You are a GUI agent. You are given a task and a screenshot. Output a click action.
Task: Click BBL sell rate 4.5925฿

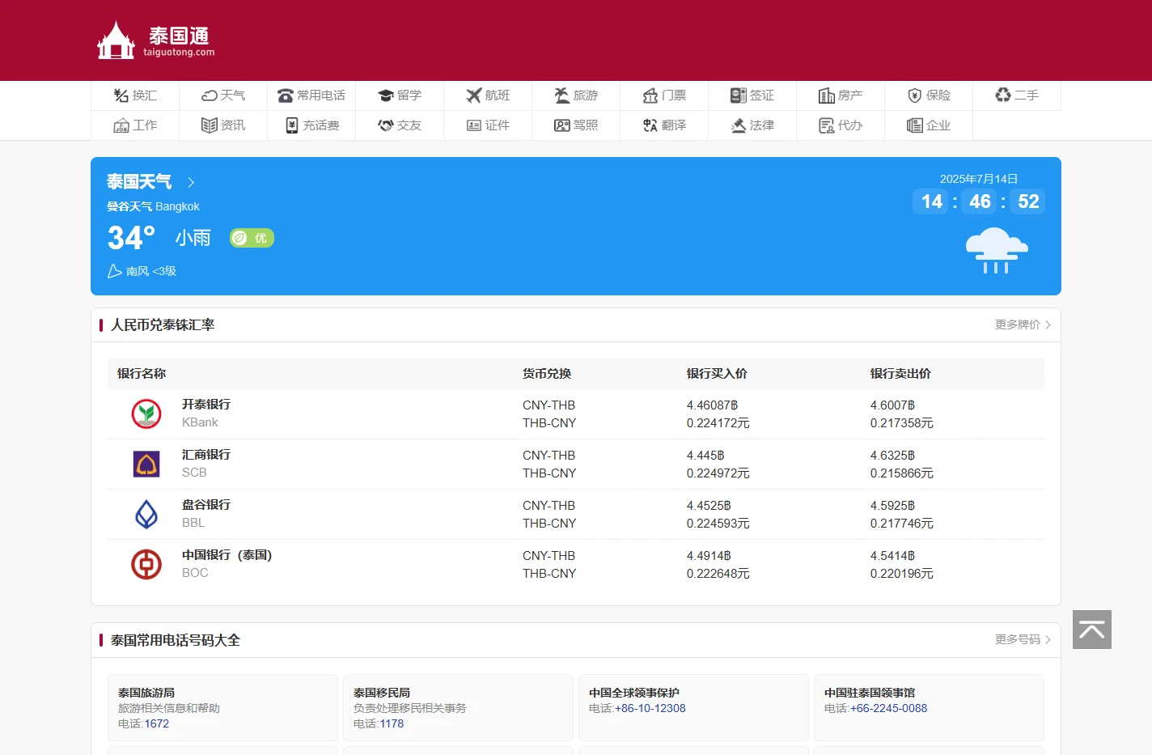click(892, 506)
